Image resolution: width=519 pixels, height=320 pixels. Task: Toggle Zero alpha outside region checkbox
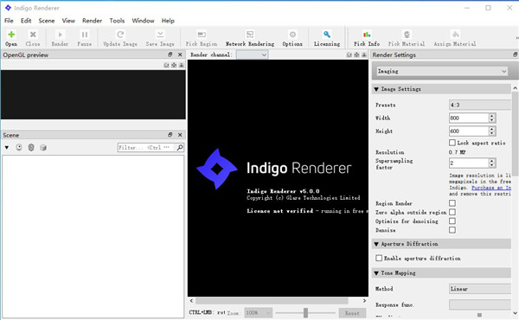pyautogui.click(x=452, y=212)
